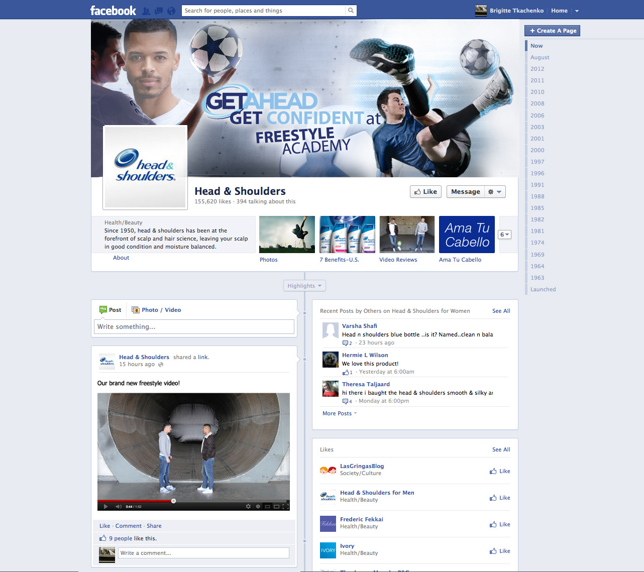Viewport: 644px width, 572px height.
Task: Like Head & Shoulders for Men page
Action: 500,498
